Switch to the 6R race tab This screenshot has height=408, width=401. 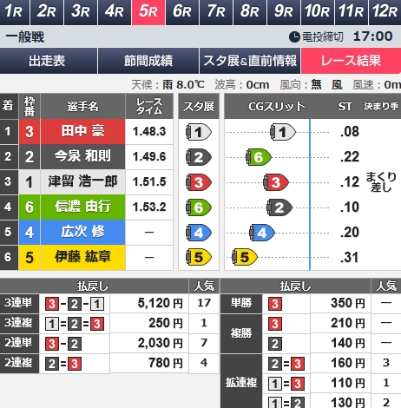click(182, 12)
